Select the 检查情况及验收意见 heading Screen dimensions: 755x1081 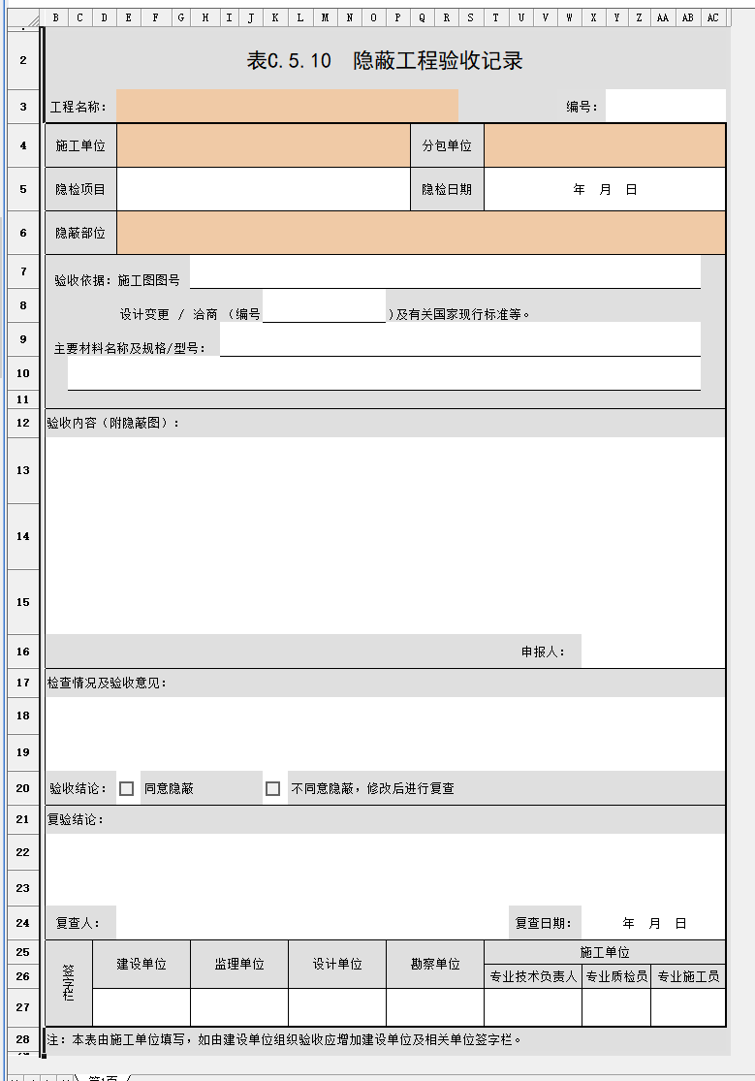click(107, 683)
